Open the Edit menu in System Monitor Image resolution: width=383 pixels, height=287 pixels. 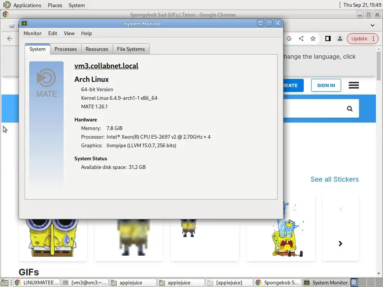click(x=52, y=33)
